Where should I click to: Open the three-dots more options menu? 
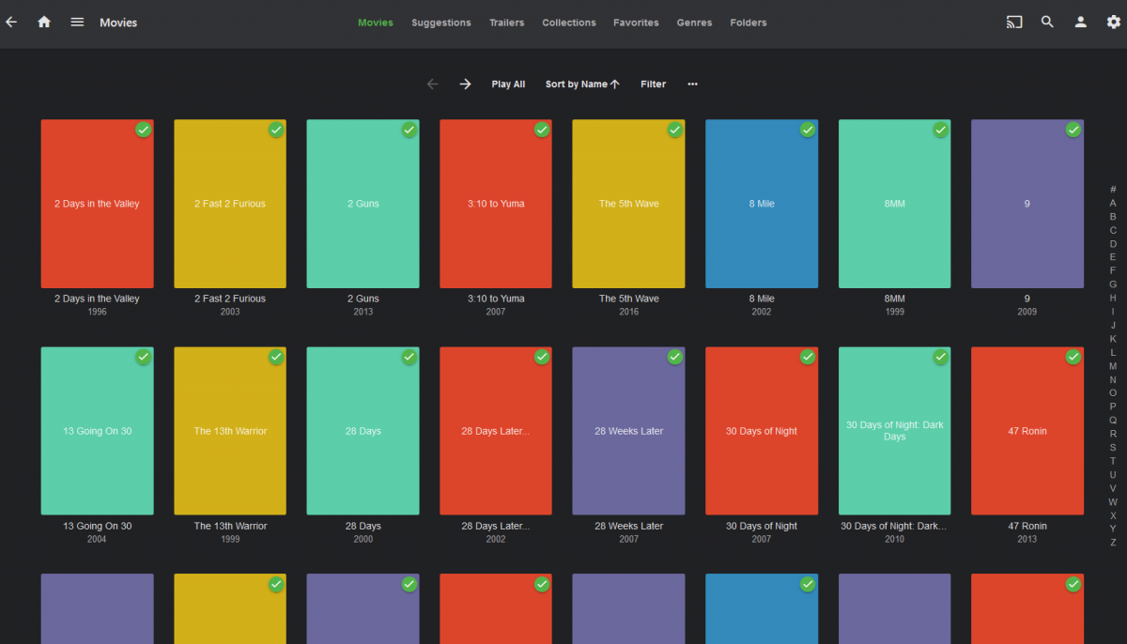(x=692, y=84)
